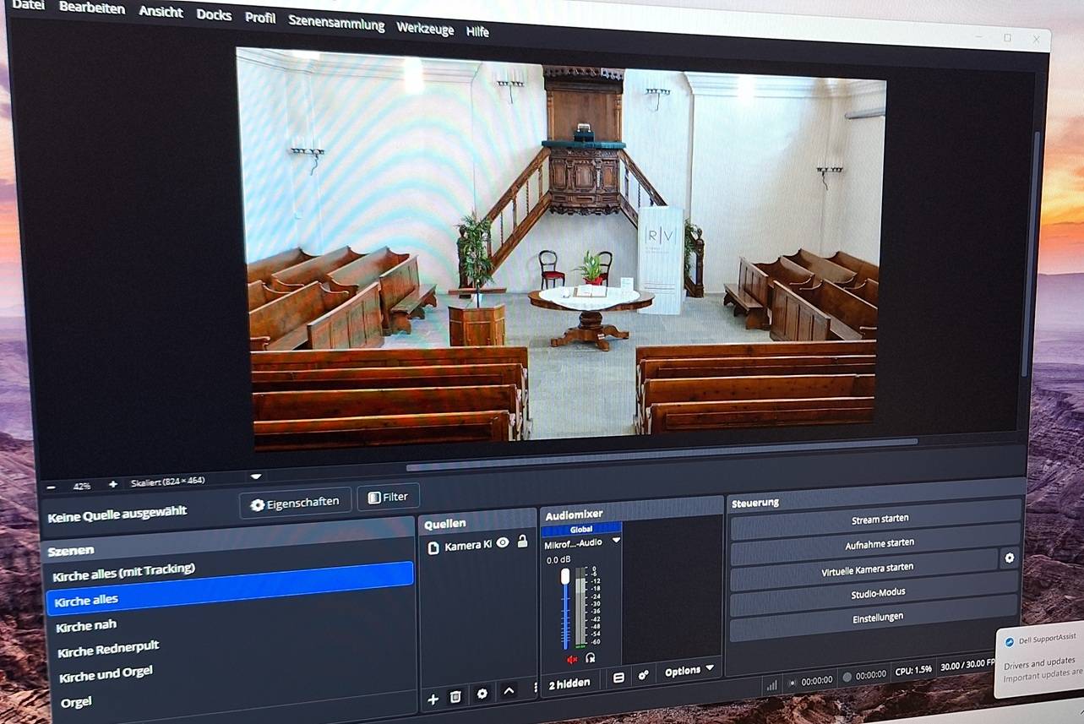The height and width of the screenshot is (724, 1084).
Task: Open the audio mixer Options dropdown
Action: point(689,671)
